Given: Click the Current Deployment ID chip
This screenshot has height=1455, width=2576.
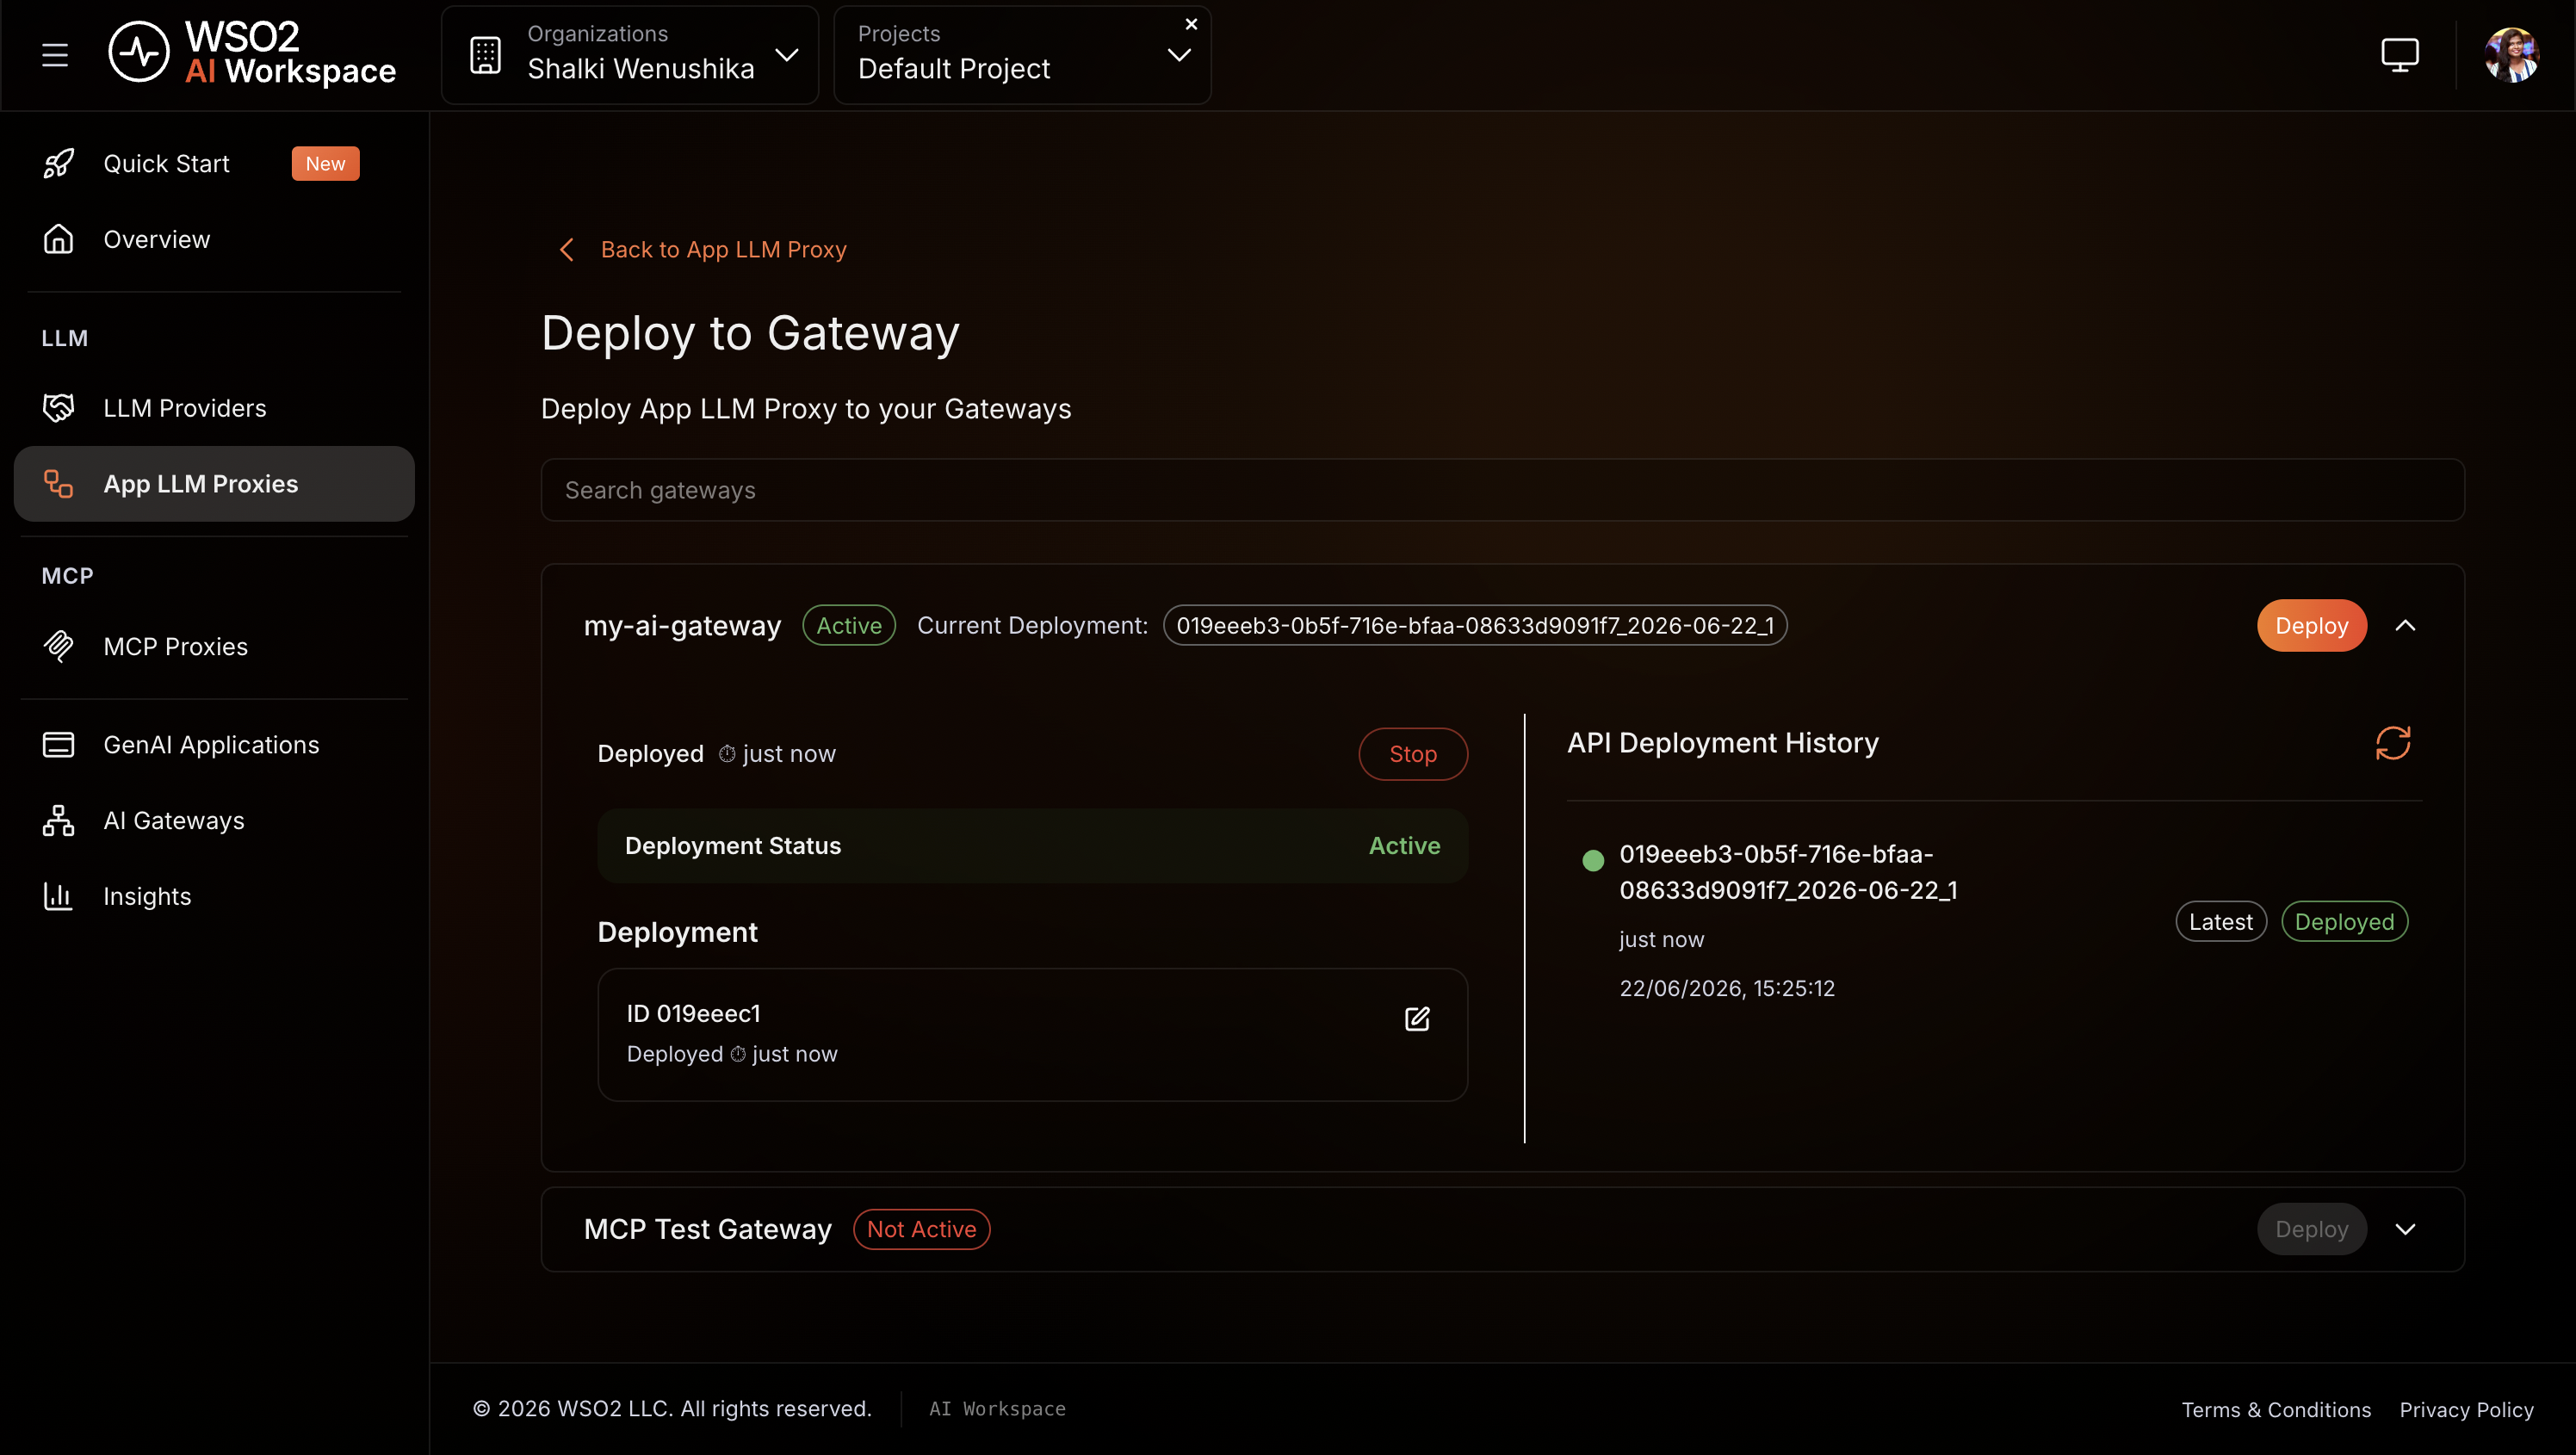Looking at the screenshot, I should pyautogui.click(x=1475, y=625).
